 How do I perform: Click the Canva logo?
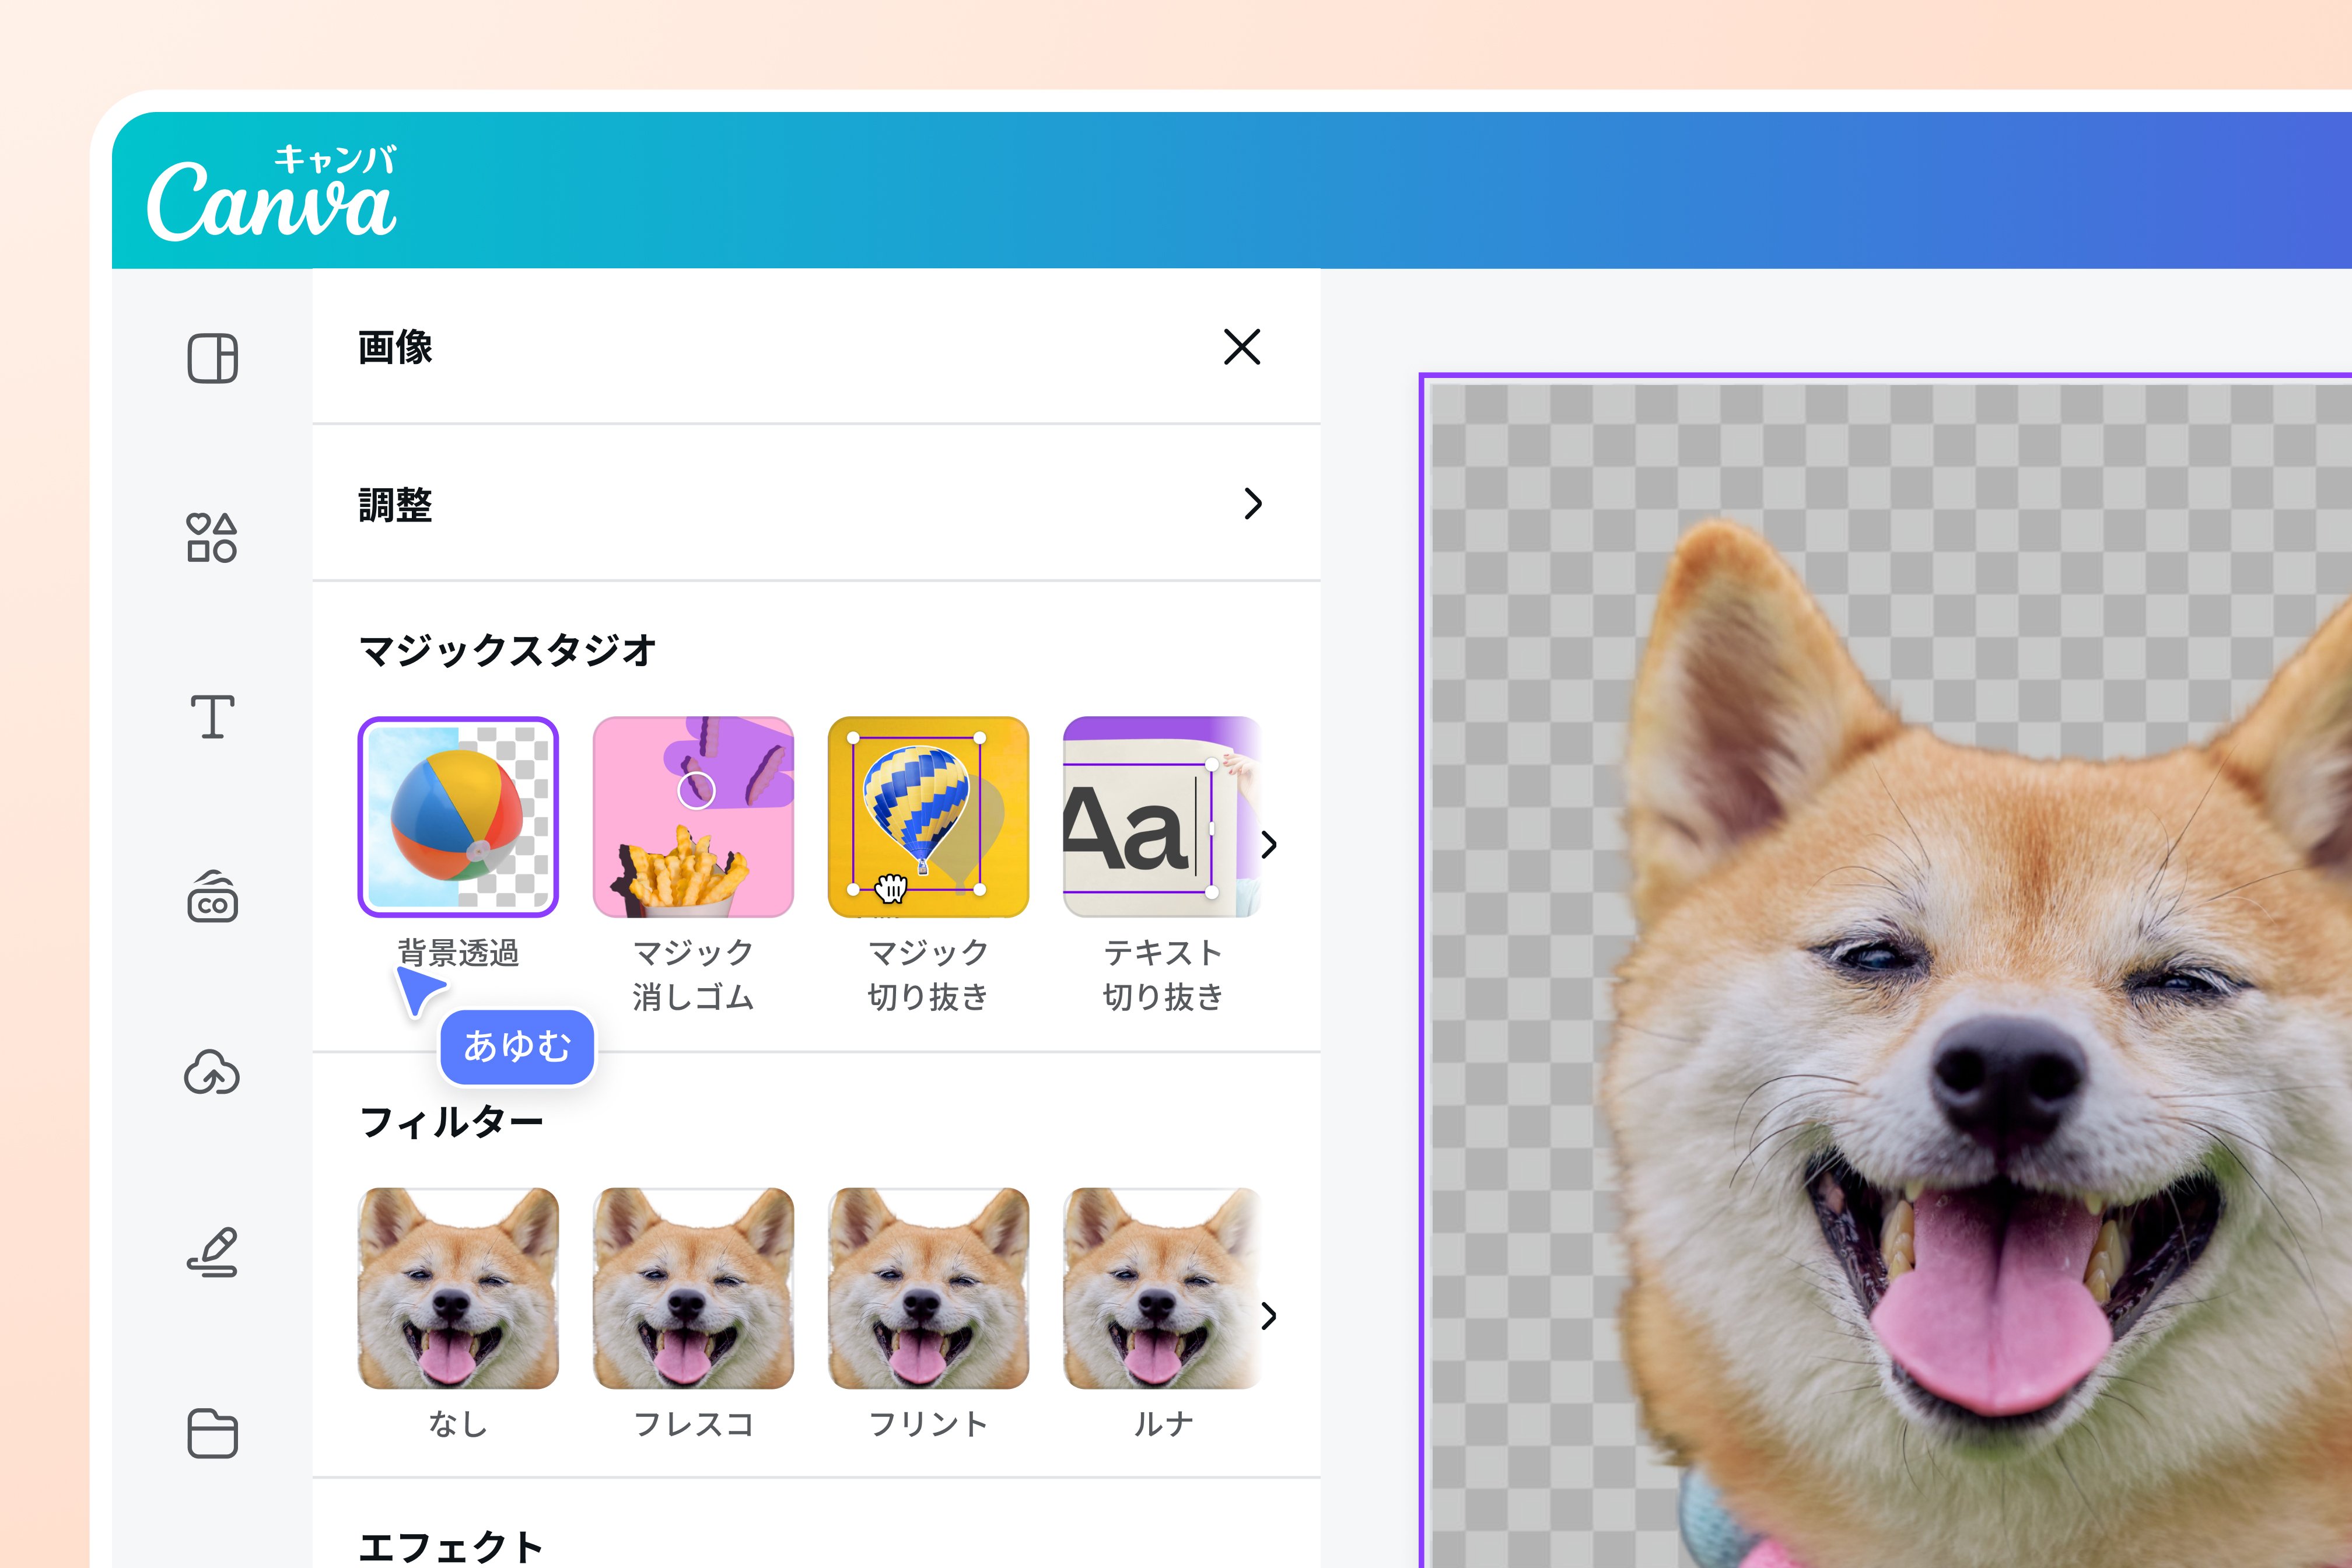coord(272,193)
